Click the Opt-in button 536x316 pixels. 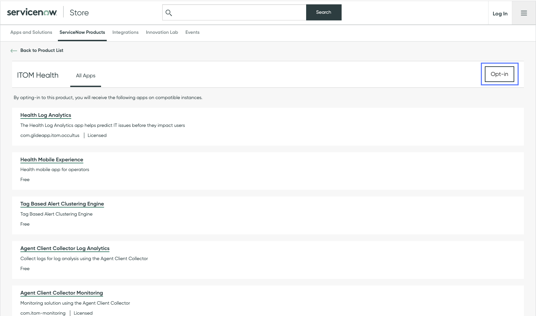pos(500,74)
